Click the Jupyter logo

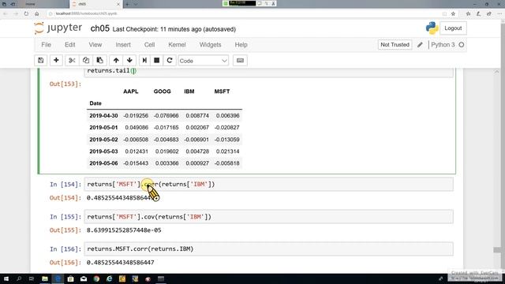[58, 28]
